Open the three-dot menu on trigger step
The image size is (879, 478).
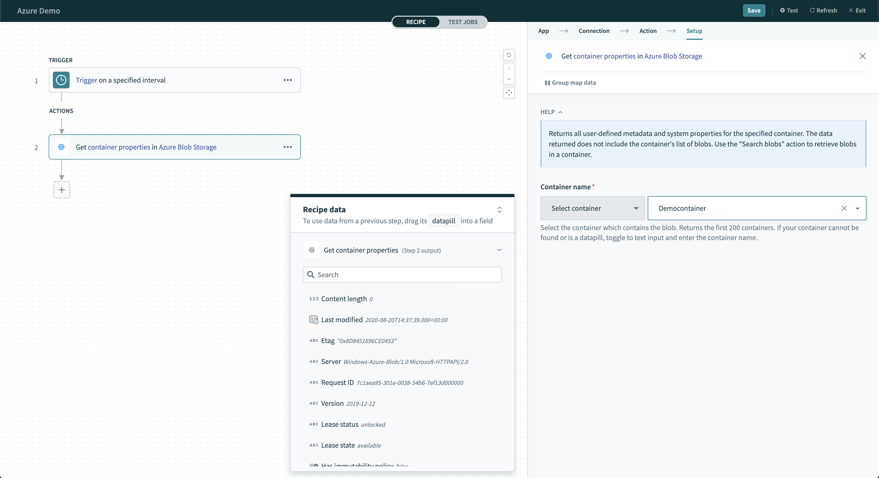288,80
